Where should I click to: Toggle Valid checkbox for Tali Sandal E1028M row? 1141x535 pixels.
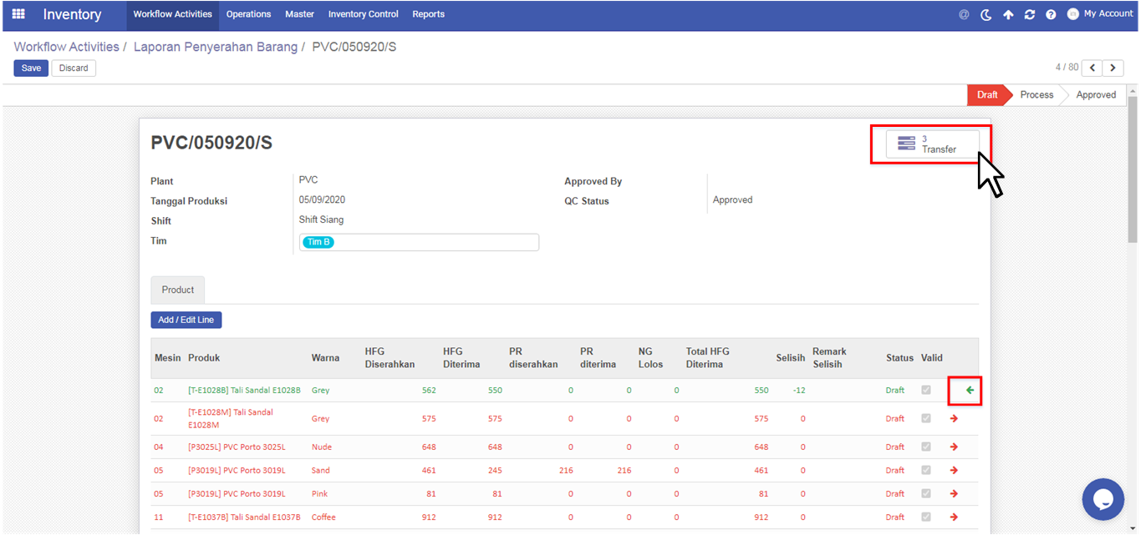coord(926,419)
